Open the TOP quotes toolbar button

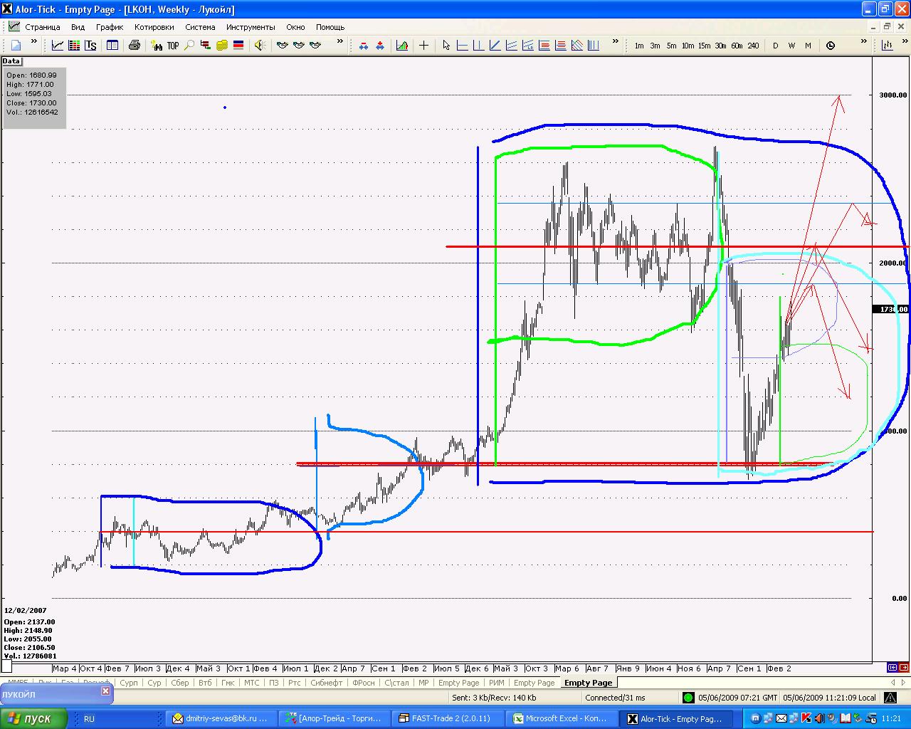coord(173,46)
